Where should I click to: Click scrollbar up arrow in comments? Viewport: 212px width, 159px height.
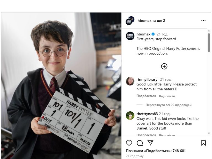coord(209,31)
